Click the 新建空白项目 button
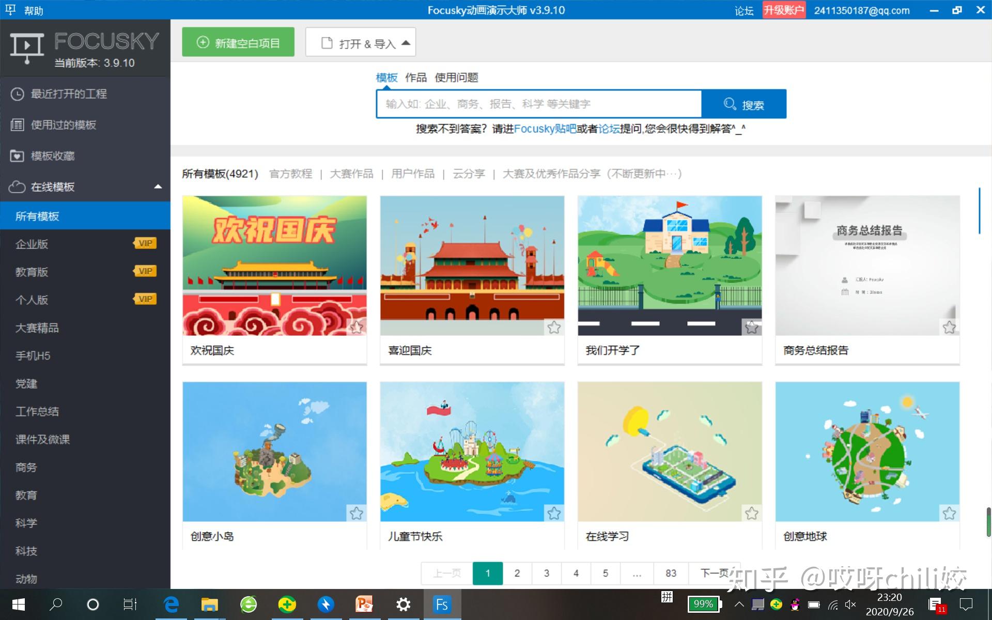 pos(238,43)
